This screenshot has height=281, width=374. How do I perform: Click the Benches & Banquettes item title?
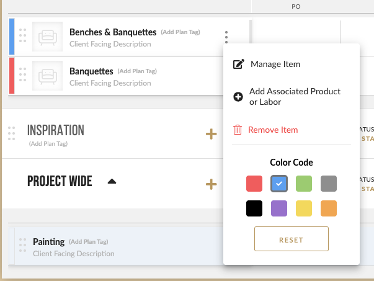coord(113,32)
